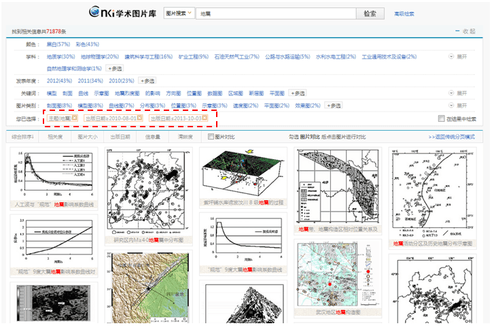Sort results by 综合排序
Viewport: 494px width, 328px height.
pos(22,137)
